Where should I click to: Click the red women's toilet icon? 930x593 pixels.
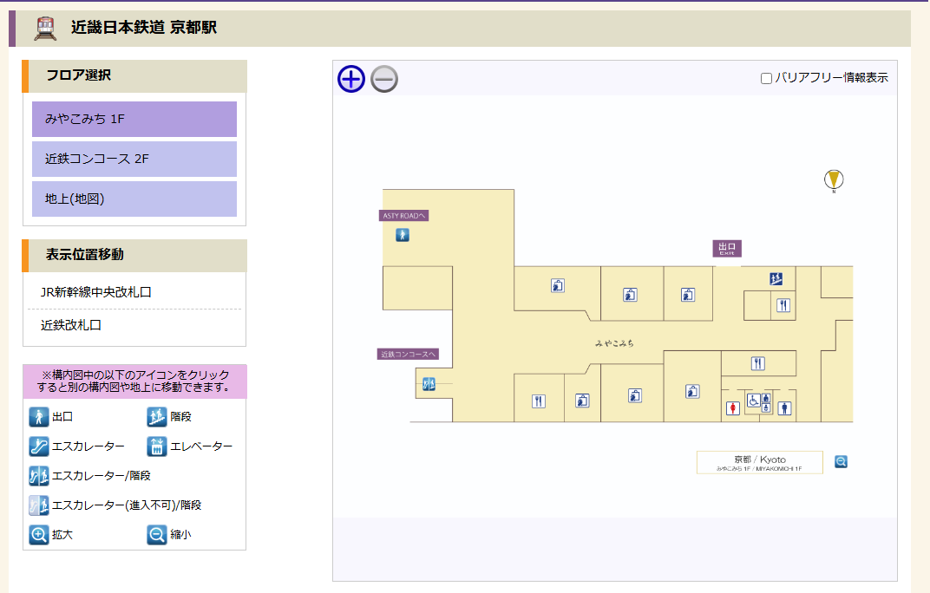733,408
